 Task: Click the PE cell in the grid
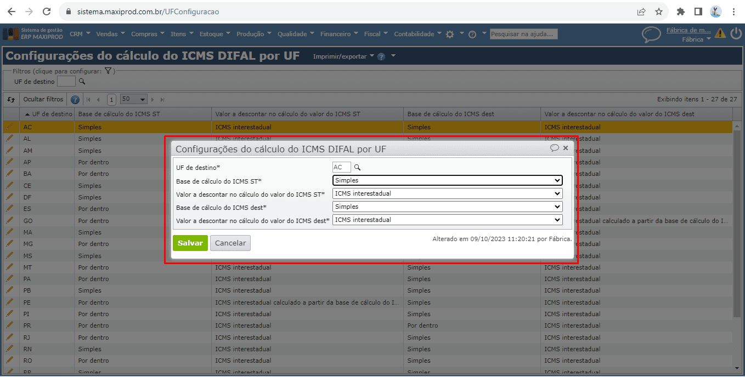[47, 302]
